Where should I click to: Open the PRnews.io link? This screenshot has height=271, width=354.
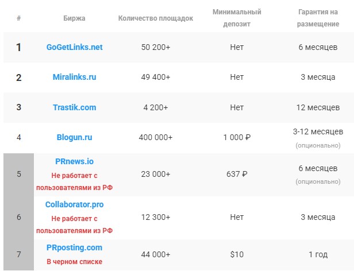coord(74,161)
